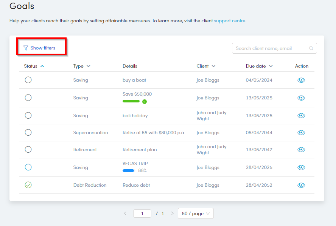Toggle status circle for Save $50,000
Screen dimensions: 336x226
(28, 98)
